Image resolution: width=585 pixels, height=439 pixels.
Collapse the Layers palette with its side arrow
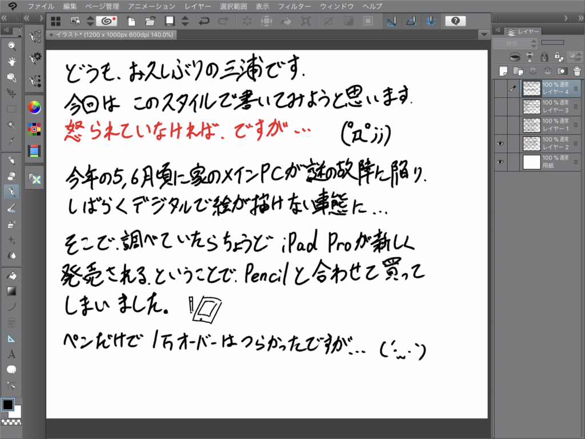pos(497,31)
